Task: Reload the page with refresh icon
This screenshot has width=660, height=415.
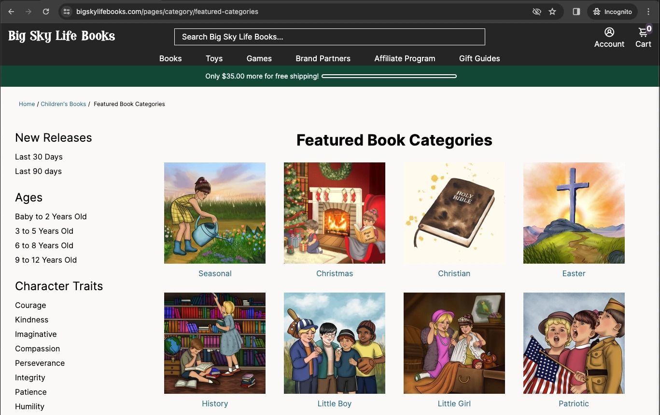Action: pyautogui.click(x=46, y=12)
